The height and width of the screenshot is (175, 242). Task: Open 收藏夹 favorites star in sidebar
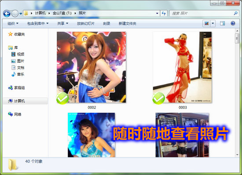click(x=11, y=34)
